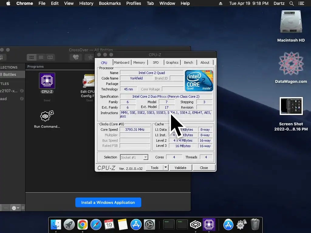Open Edit CPU Config File icon in CrossOver
Screen dimensions: 311x233
(x=88, y=81)
